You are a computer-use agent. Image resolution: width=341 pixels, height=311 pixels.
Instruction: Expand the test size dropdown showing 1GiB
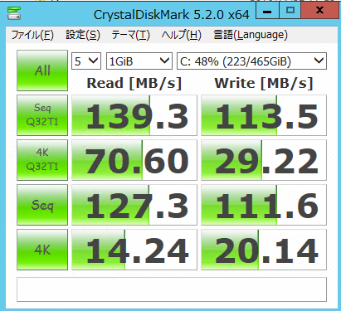point(139,61)
